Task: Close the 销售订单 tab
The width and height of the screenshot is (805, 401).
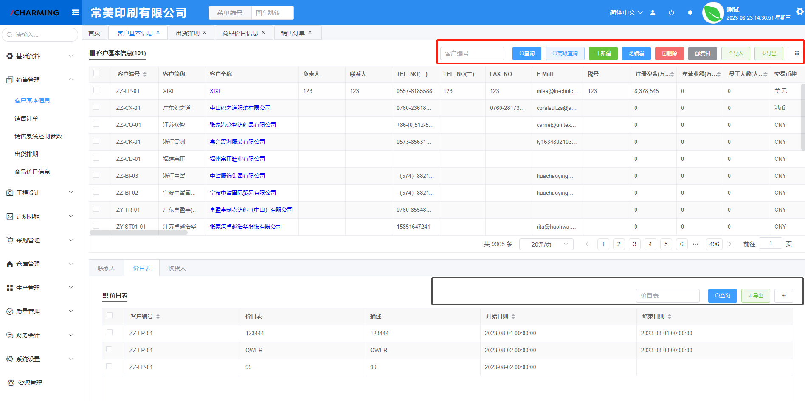Action: pos(310,32)
